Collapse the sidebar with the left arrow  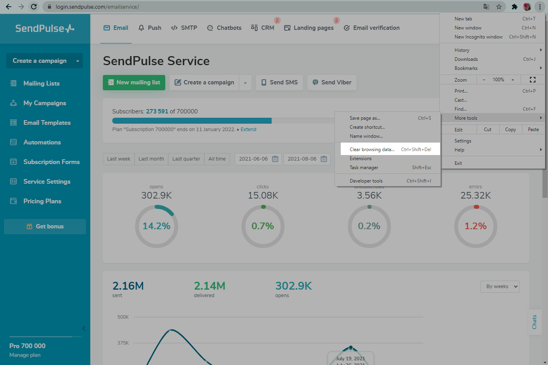[84, 328]
